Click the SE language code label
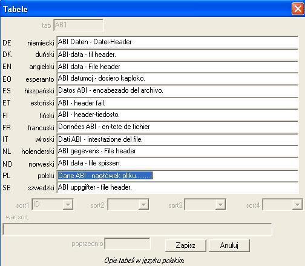The height and width of the screenshot is (266, 305). point(7,188)
